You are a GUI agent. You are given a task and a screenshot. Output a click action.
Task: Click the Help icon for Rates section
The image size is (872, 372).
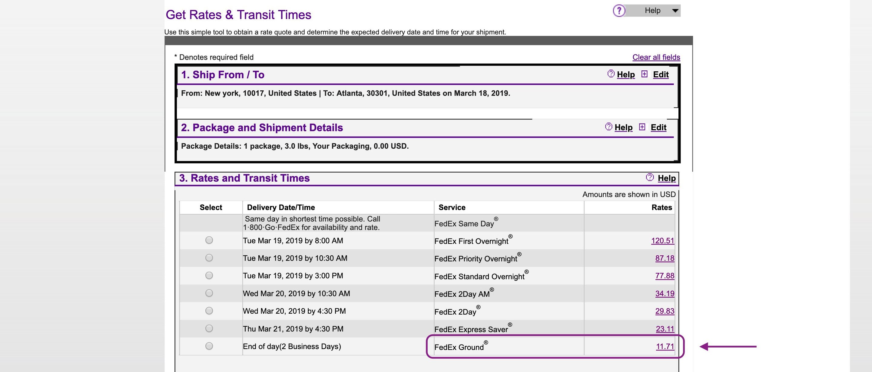647,178
